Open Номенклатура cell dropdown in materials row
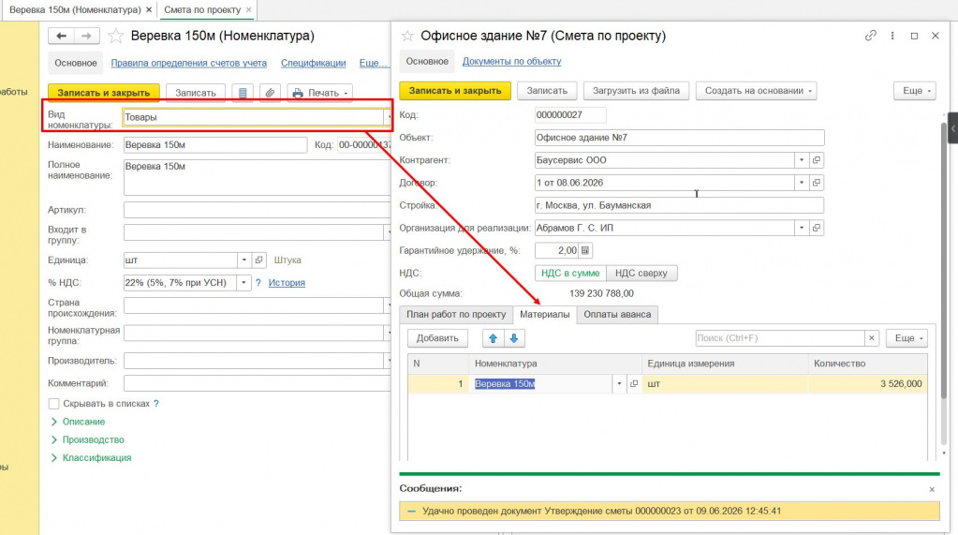The image size is (958, 535). click(x=619, y=384)
